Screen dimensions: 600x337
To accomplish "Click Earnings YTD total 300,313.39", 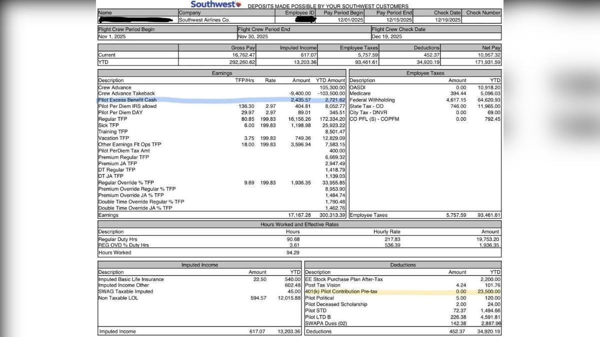I will tap(332, 215).
